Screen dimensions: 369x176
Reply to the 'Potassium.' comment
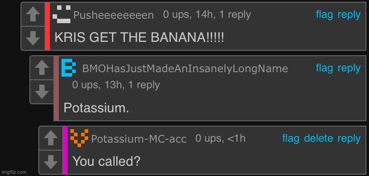click(x=349, y=68)
